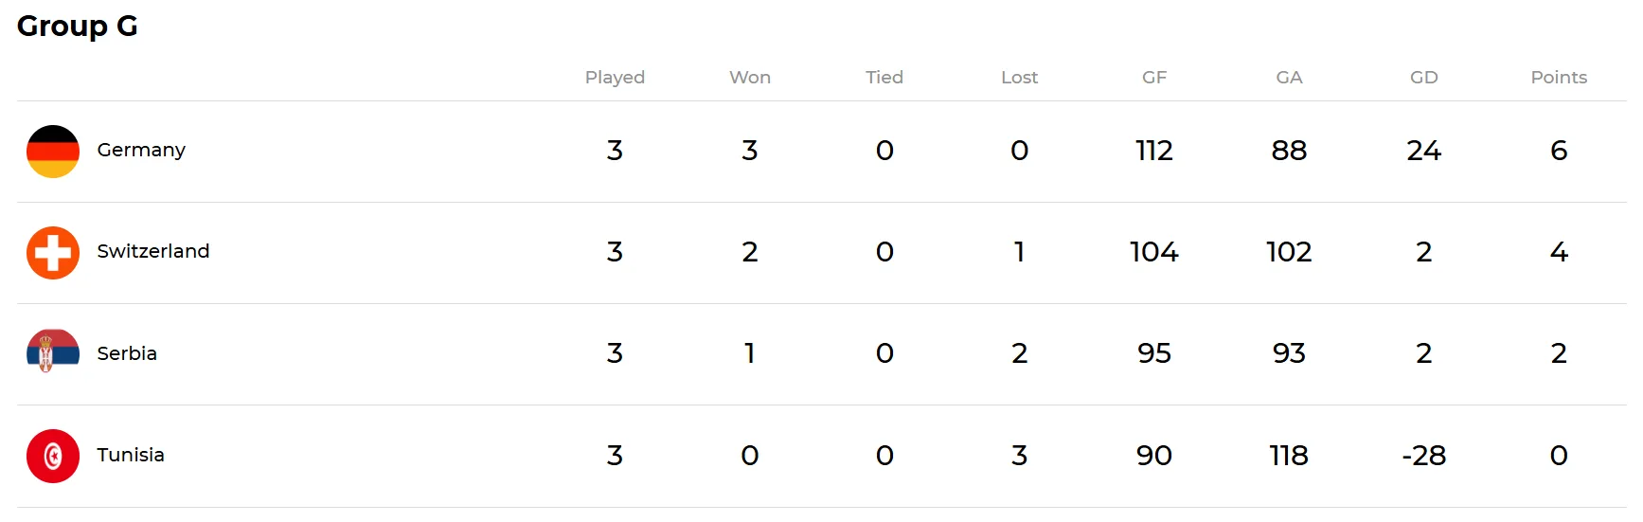Click the GD column header
This screenshot has height=522, width=1643.
1423,78
